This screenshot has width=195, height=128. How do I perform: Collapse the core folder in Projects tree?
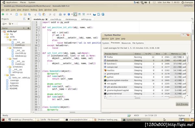pyautogui.click(x=7, y=40)
